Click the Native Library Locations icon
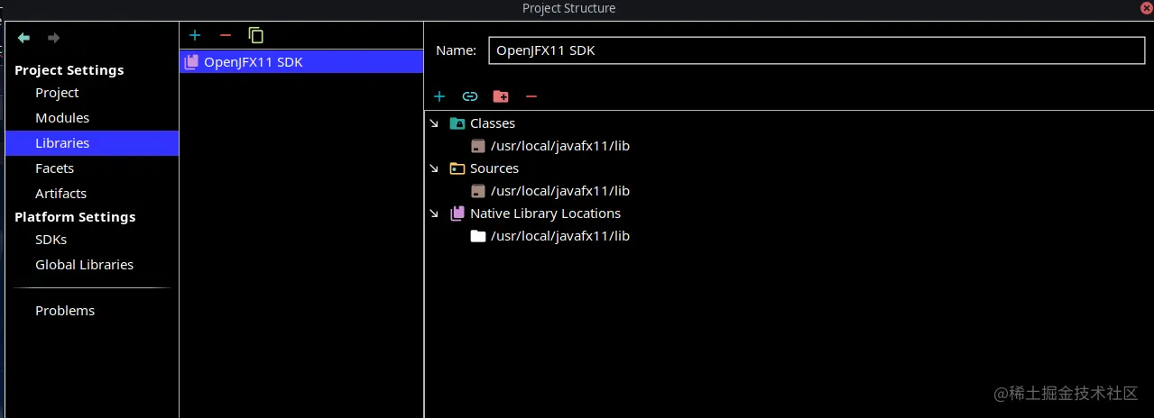Viewport: 1154px width, 418px height. [457, 214]
